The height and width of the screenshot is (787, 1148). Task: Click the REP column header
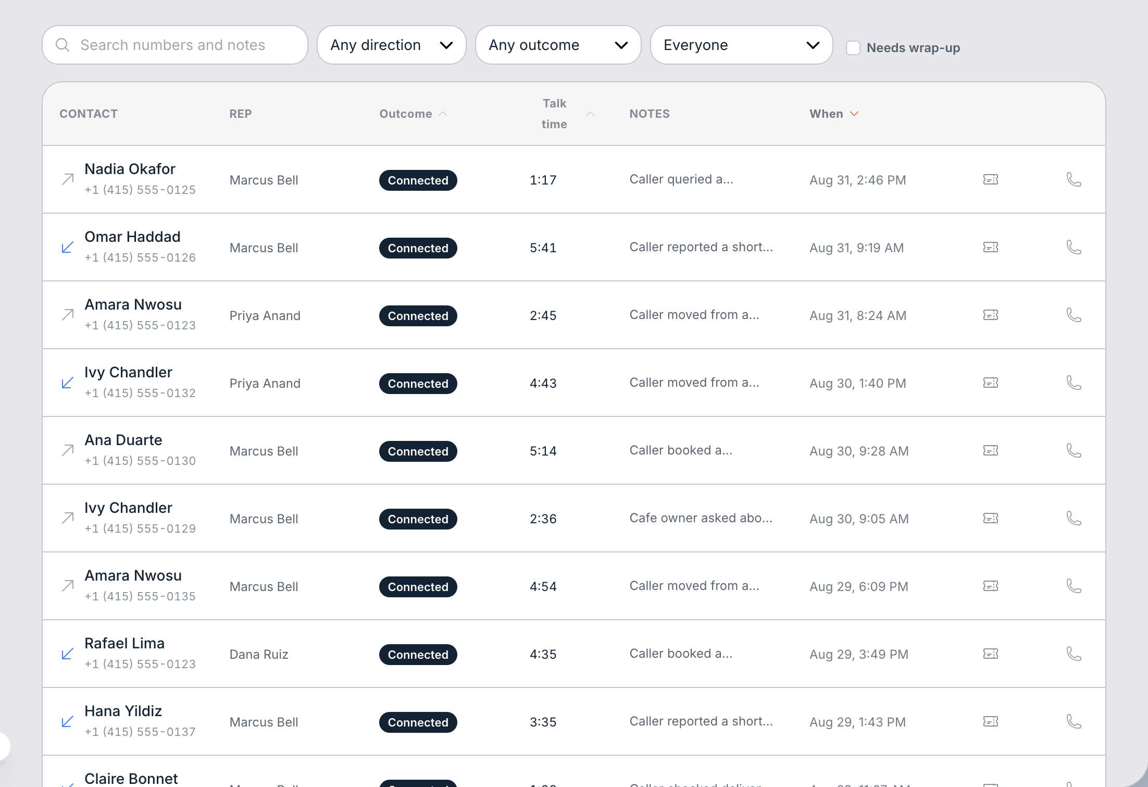point(241,114)
